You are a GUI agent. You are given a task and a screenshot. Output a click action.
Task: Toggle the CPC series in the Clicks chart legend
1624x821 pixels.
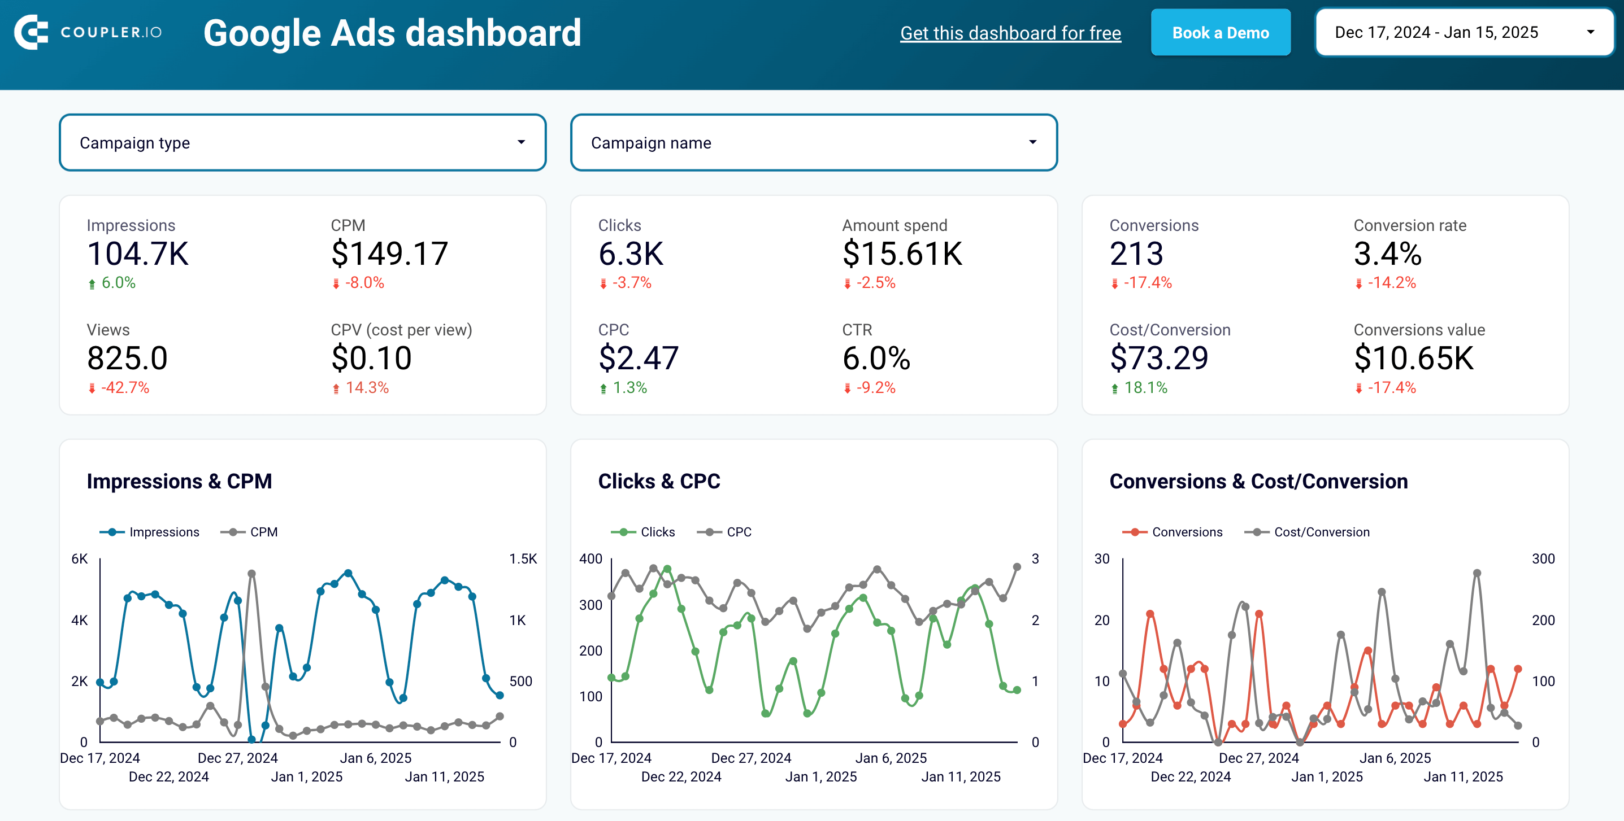[x=724, y=531]
